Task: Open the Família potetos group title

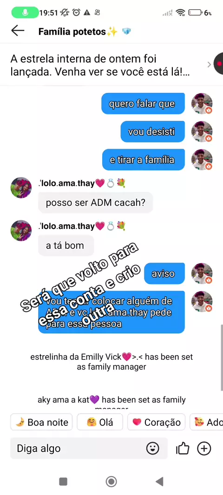Action: pos(78,32)
